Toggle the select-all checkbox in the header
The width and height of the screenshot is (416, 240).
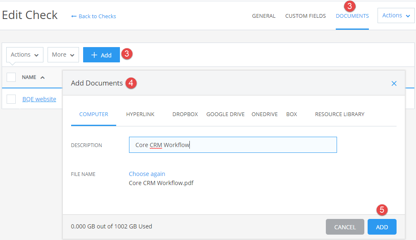click(x=11, y=77)
